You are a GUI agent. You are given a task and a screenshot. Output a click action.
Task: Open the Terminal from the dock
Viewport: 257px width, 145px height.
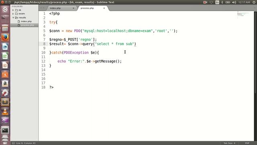pos(5,130)
